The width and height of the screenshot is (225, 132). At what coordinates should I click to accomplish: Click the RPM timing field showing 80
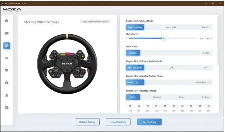pyautogui.click(x=174, y=106)
